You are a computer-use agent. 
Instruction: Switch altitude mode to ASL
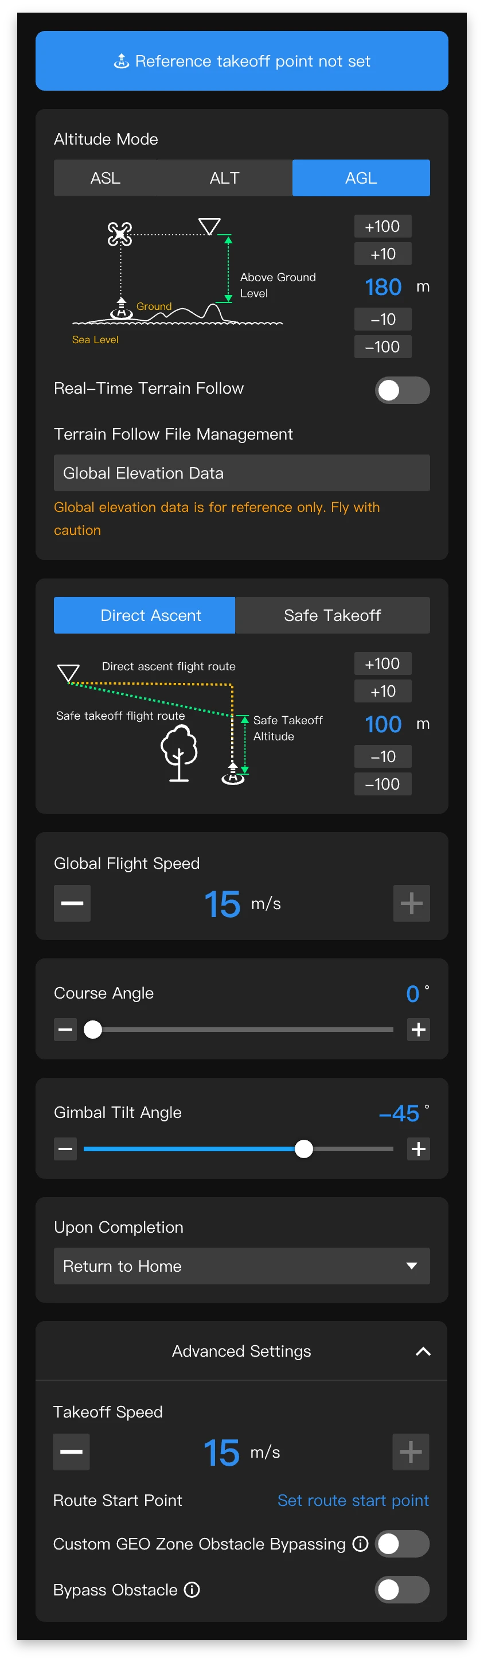pos(106,178)
